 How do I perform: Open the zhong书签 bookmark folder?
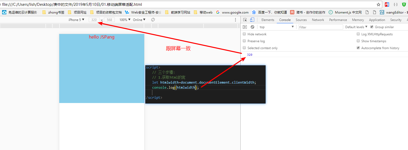(53, 12)
